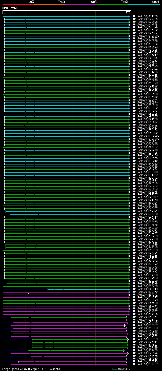Click the red ~20% identity legend segment

tap(18, 4)
